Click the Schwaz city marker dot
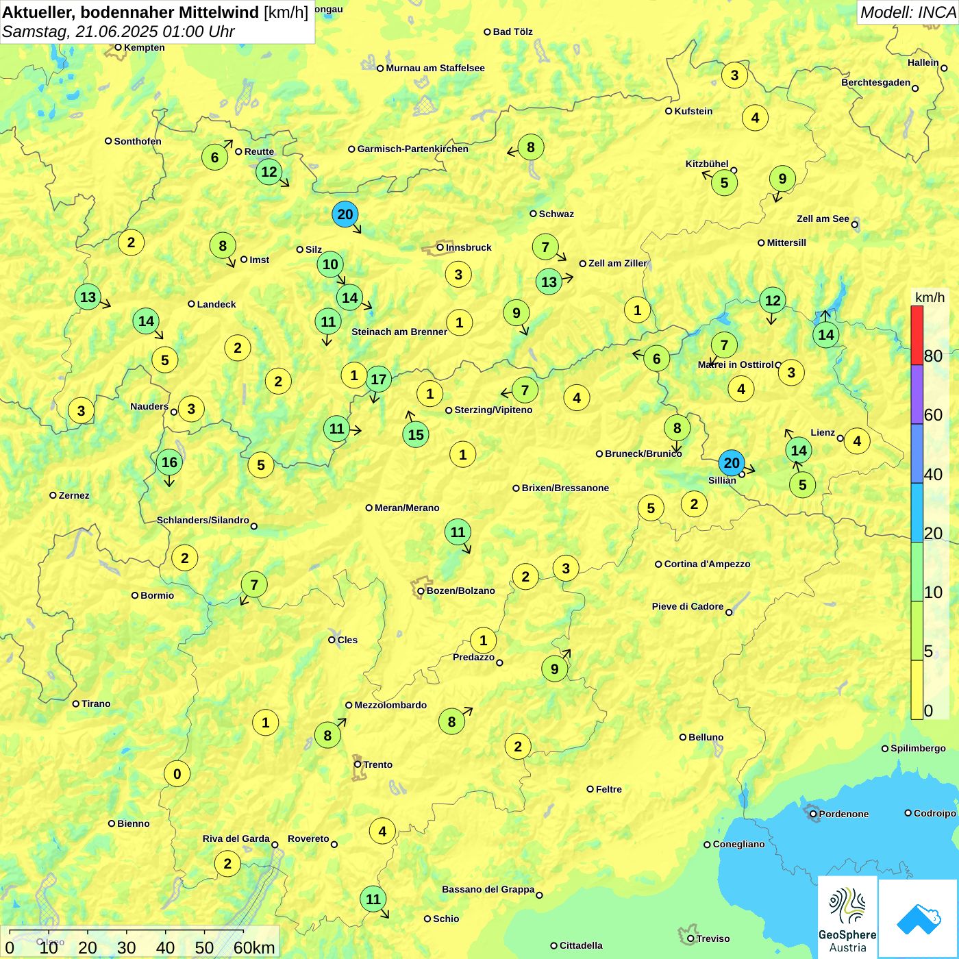This screenshot has width=959, height=959. 533,214
